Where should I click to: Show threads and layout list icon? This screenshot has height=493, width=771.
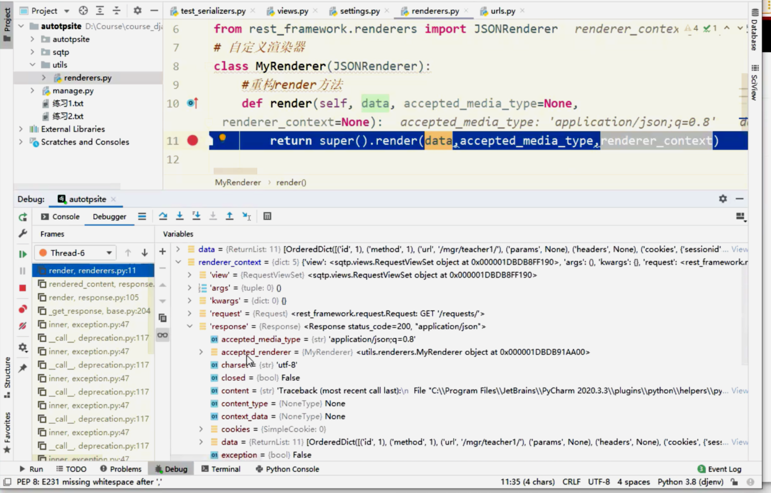pyautogui.click(x=142, y=216)
